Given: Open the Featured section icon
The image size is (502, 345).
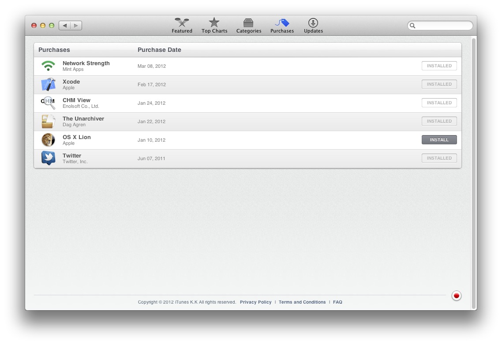Looking at the screenshot, I should pos(182,22).
